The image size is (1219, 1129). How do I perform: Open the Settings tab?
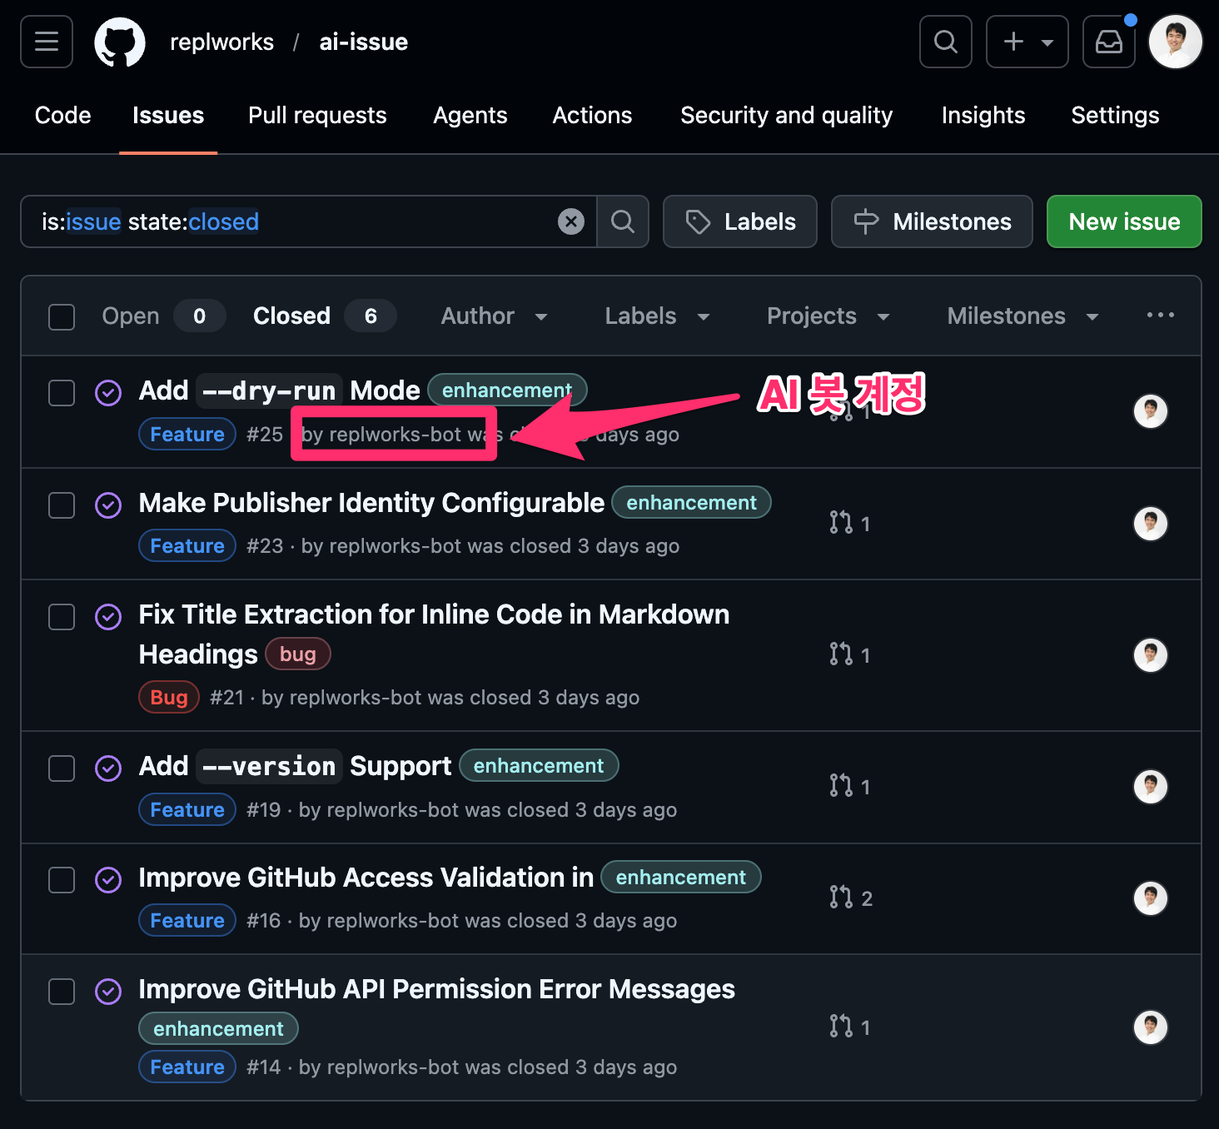tap(1115, 115)
